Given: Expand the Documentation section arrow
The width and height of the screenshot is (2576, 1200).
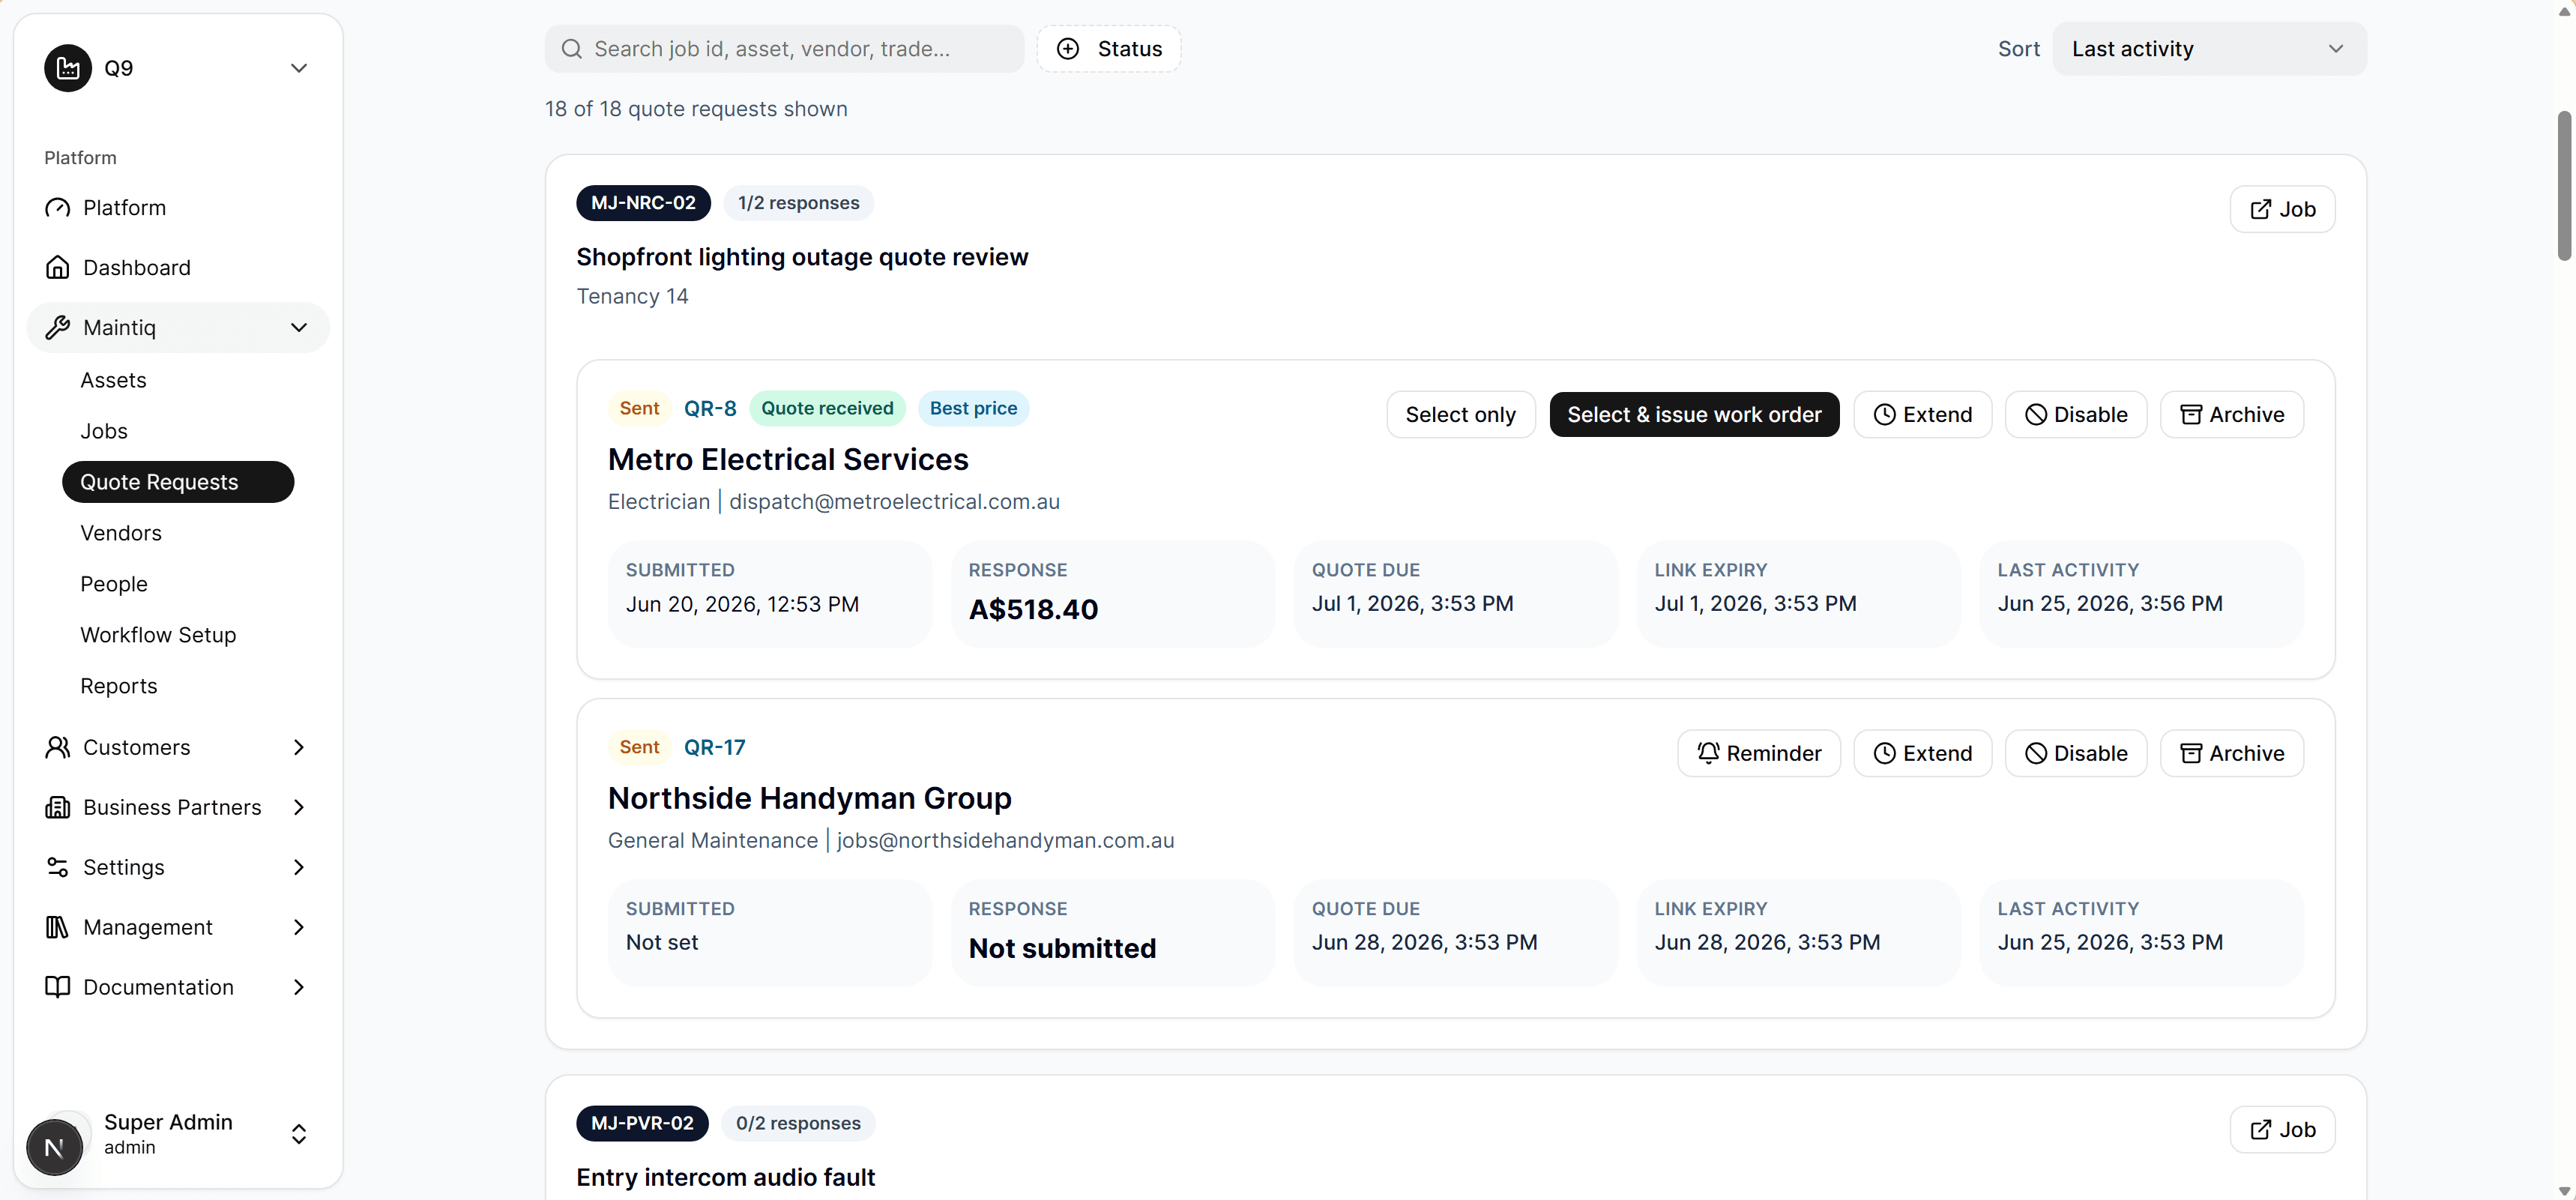Looking at the screenshot, I should click(x=298, y=988).
